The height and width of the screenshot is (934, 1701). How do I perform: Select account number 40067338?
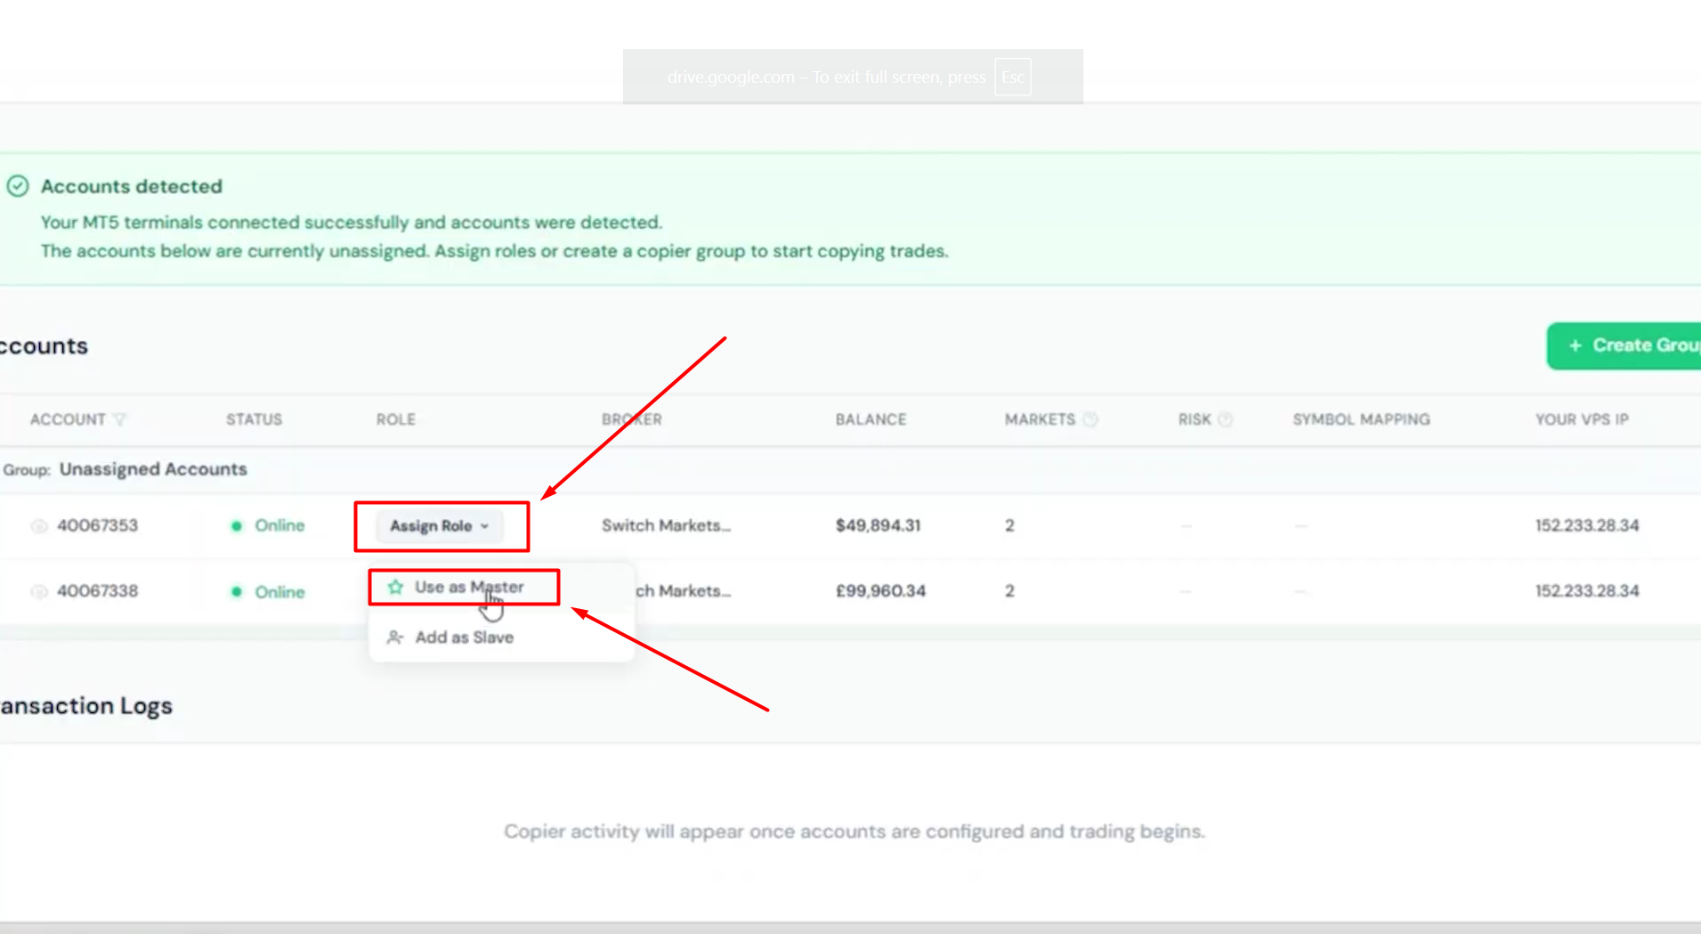tap(98, 591)
